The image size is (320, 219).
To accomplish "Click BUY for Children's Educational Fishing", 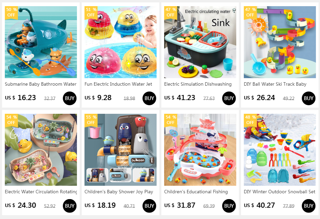I will 229,206.
